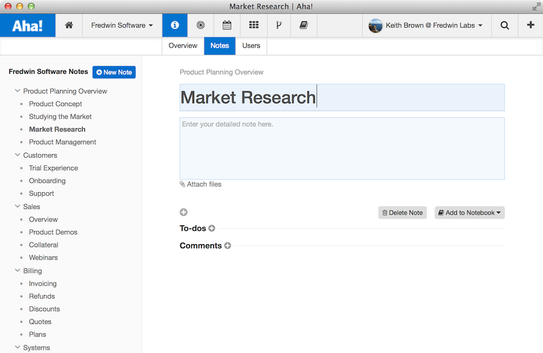
Task: Open the Plans note
Action: pos(38,335)
